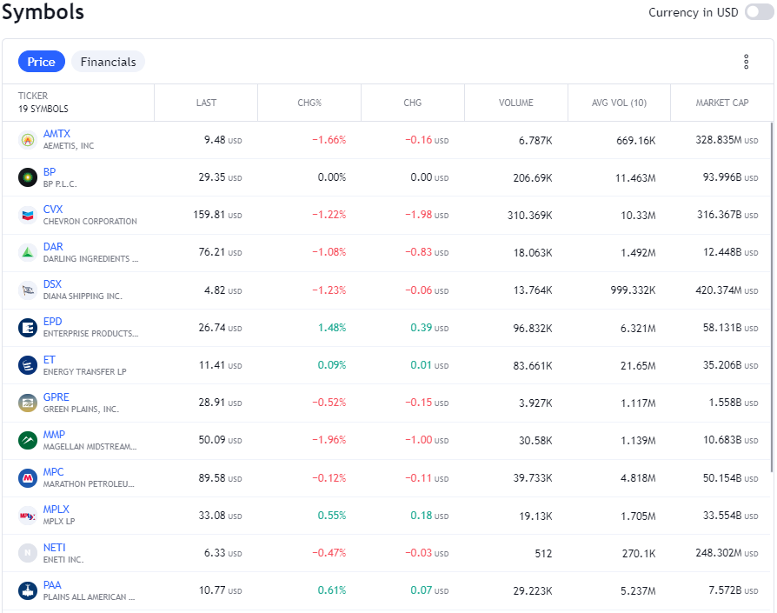Sort by the LAST column header
The height and width of the screenshot is (613, 777).
(x=206, y=103)
